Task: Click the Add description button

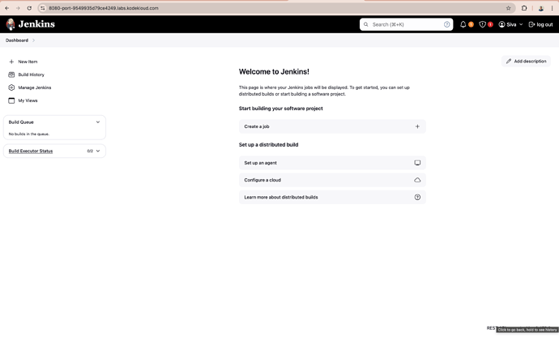Action: click(x=526, y=61)
